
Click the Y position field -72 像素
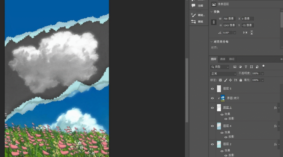point(248,25)
